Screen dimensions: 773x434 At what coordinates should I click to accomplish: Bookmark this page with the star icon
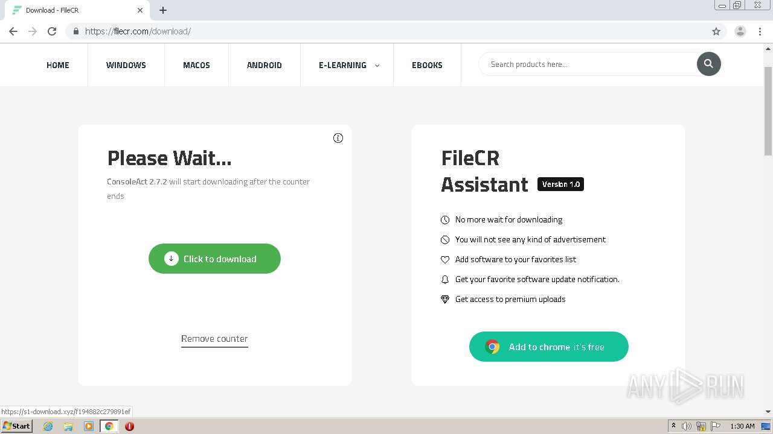coord(716,31)
